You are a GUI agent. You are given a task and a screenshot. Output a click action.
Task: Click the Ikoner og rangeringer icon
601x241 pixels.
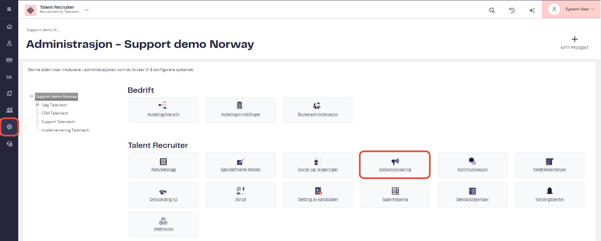(x=317, y=161)
